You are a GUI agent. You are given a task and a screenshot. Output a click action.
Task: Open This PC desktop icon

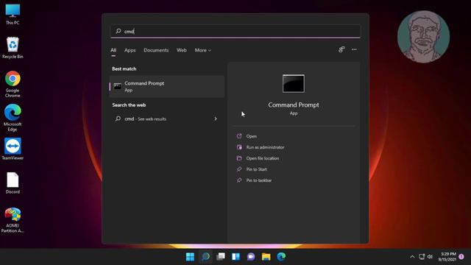coord(13,14)
